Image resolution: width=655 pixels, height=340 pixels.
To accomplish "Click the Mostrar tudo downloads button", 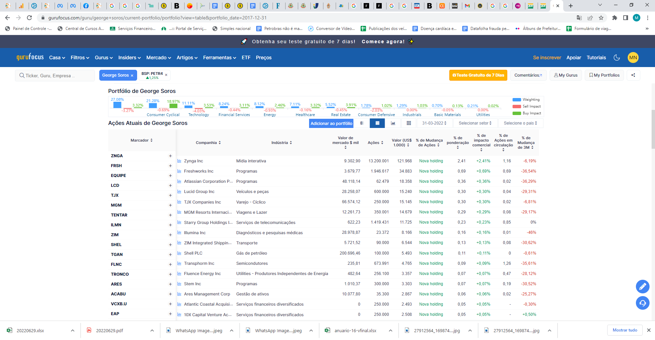I will tap(625, 330).
